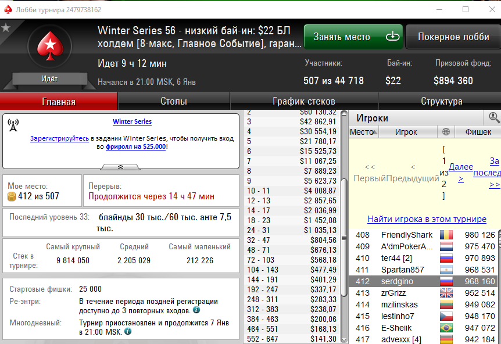Viewport: 501px width, 344px height.
Task: Click the search players magnifier icon
Action: [494, 117]
